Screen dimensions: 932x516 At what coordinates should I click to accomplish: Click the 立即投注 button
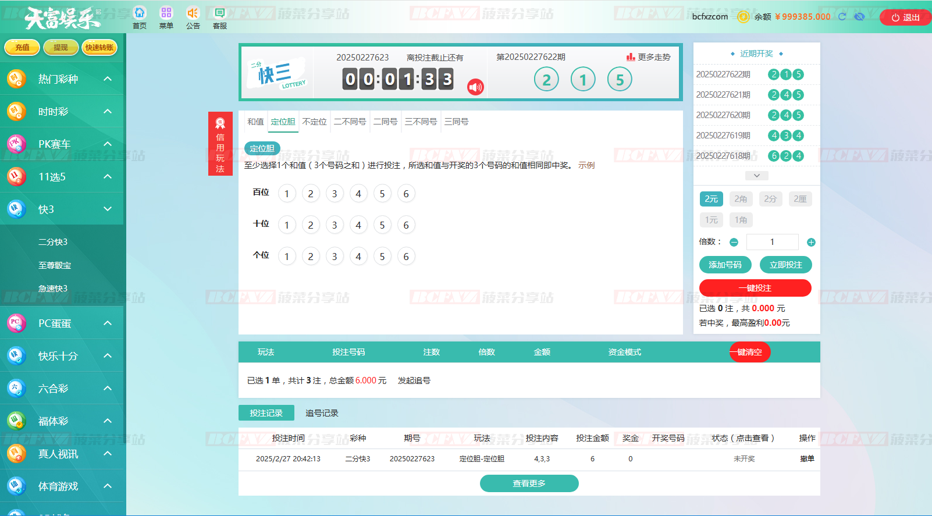(x=785, y=265)
